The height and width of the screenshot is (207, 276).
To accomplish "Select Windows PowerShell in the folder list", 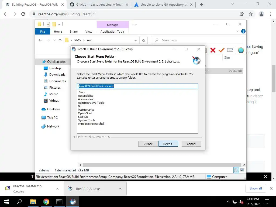I will [91, 124].
